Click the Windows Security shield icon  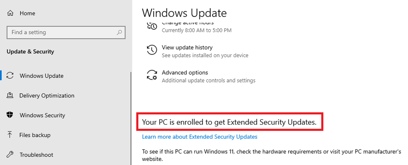(x=10, y=115)
